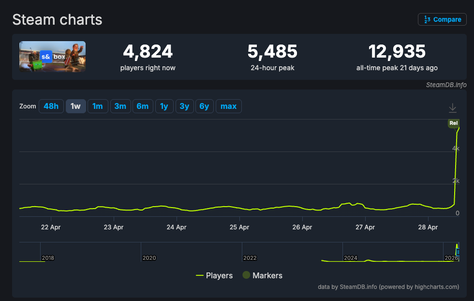
Task: Select the 1w zoom range
Action: tap(75, 106)
